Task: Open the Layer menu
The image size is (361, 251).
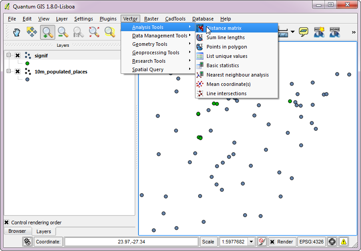Action: click(62, 19)
